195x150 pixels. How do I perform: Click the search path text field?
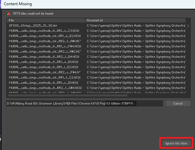tap(84, 103)
